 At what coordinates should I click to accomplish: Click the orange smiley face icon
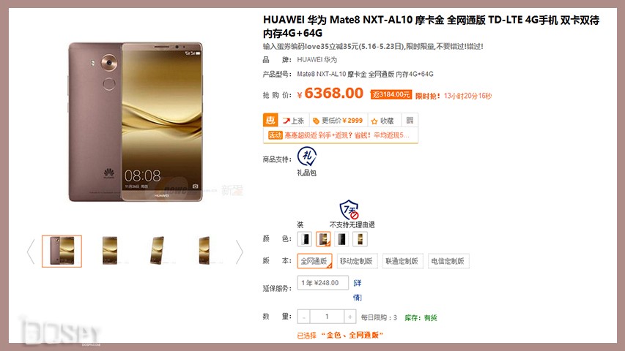270,120
